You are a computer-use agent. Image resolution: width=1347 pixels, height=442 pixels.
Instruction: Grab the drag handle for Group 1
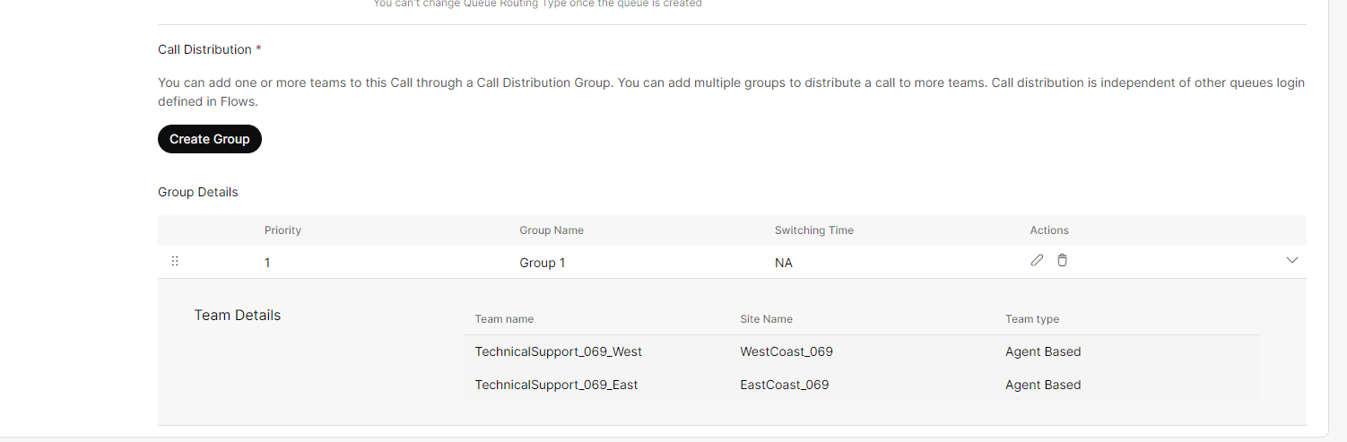175,261
